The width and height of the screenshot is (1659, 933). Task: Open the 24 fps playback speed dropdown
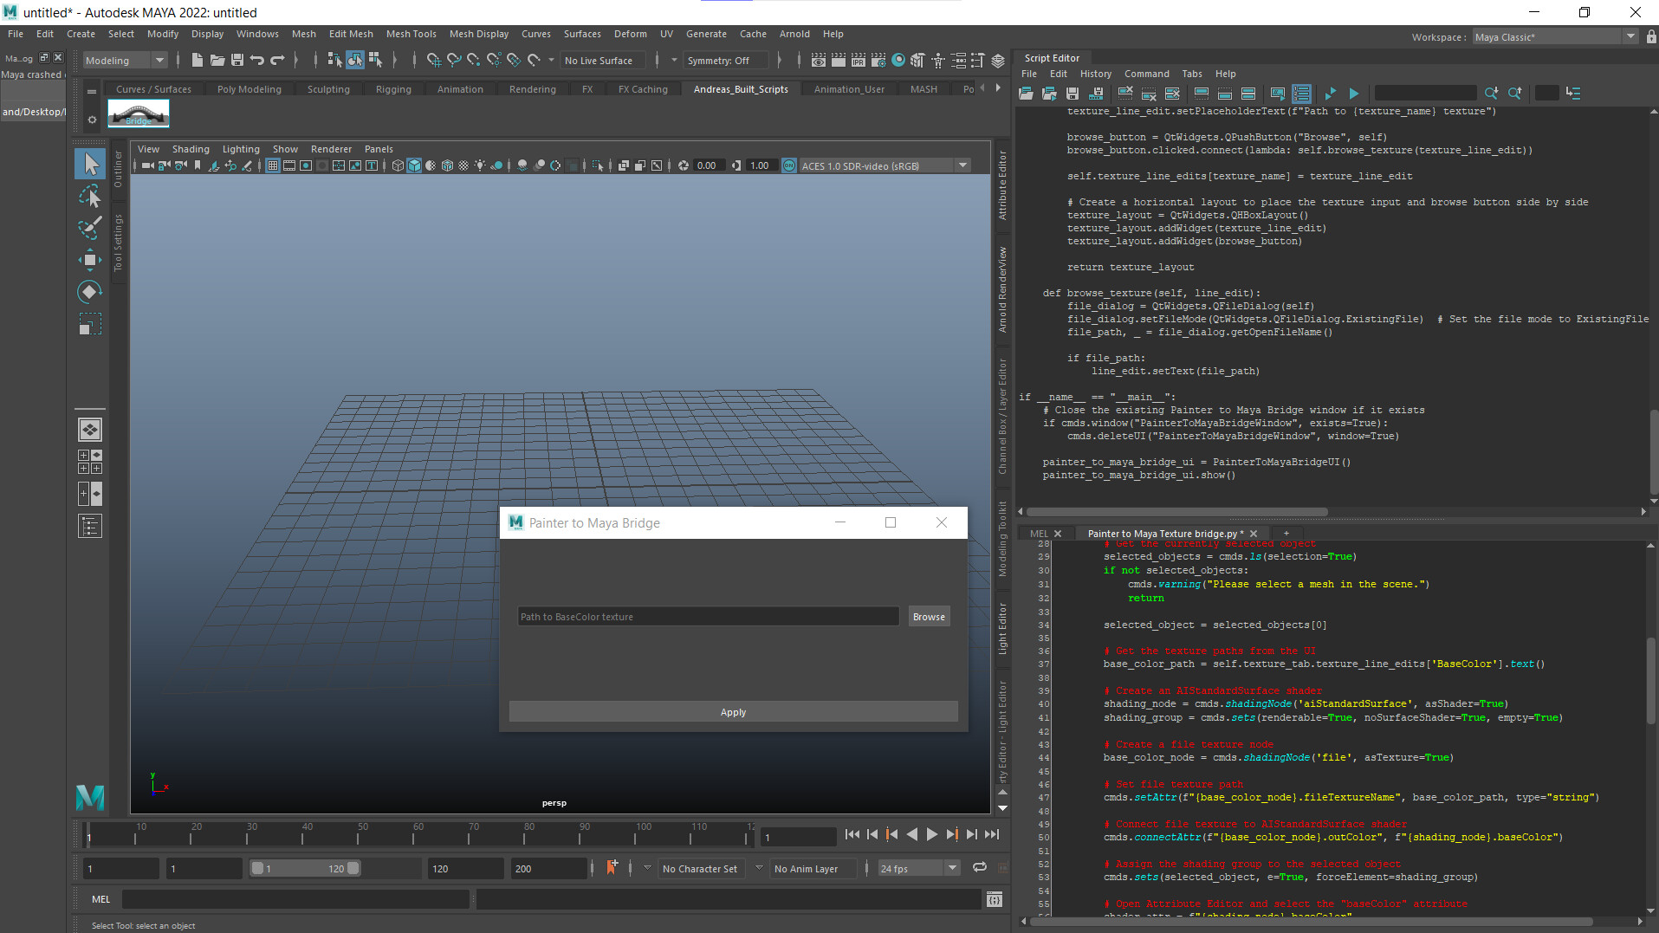[950, 867]
